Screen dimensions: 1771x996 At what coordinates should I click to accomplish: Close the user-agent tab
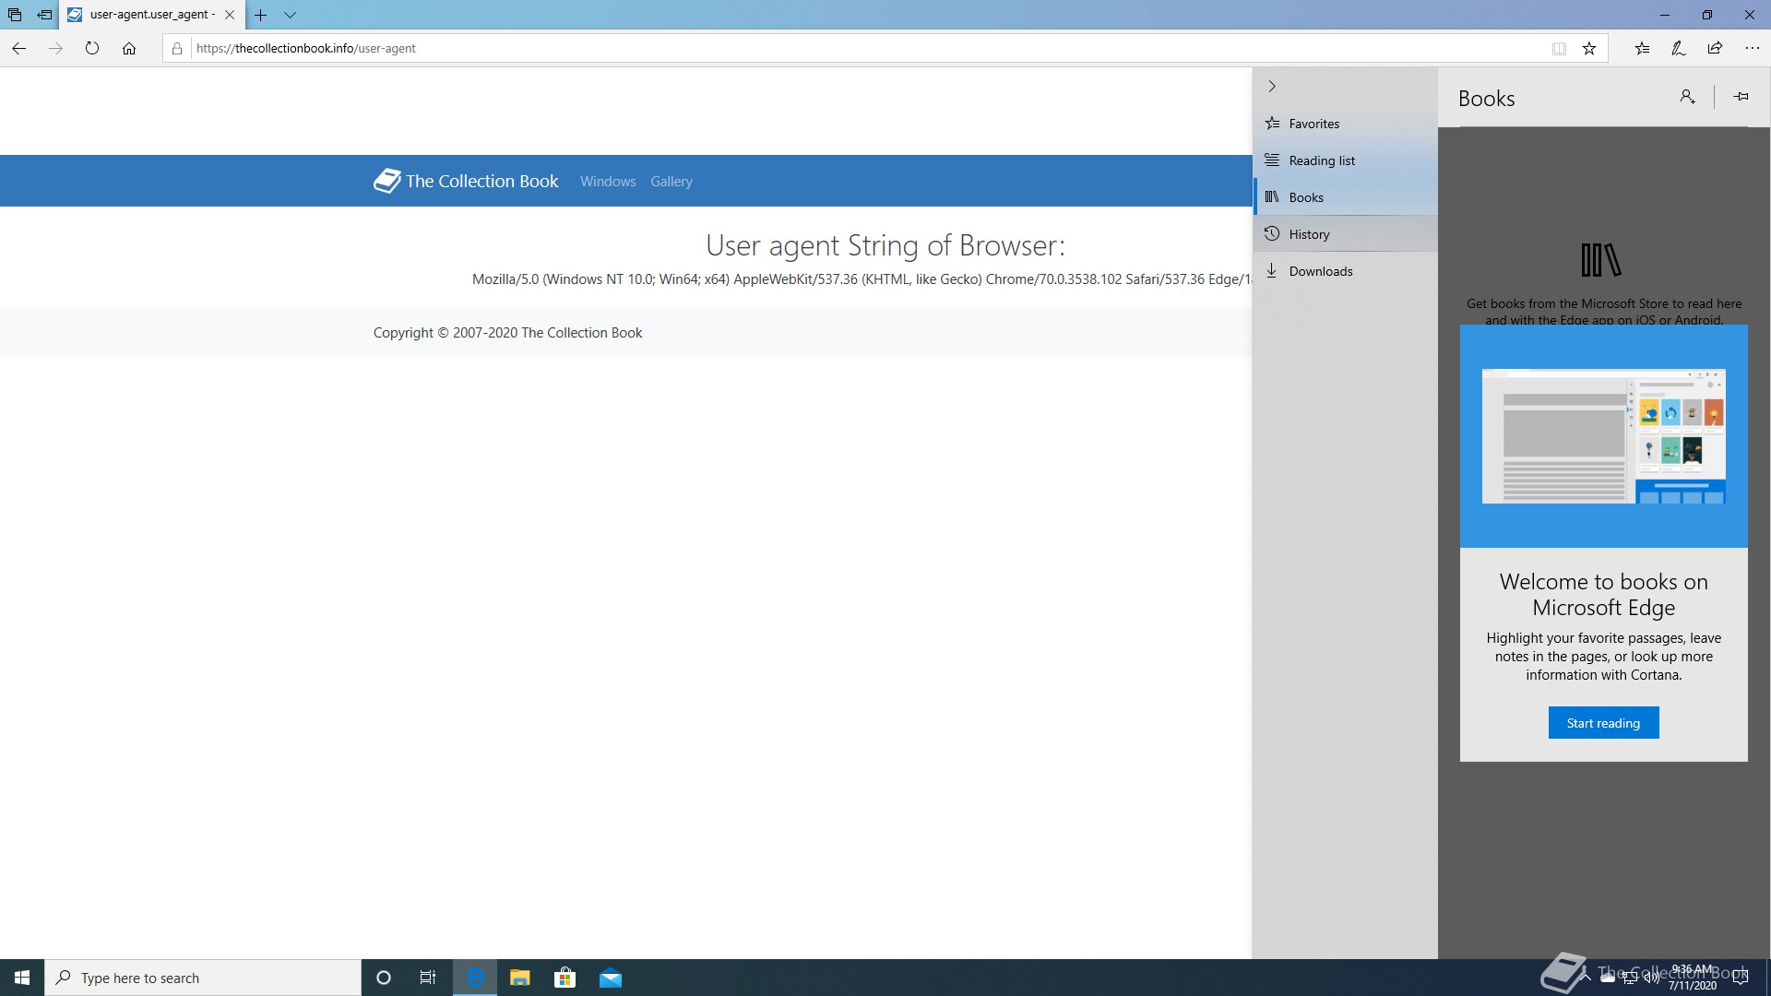point(230,15)
